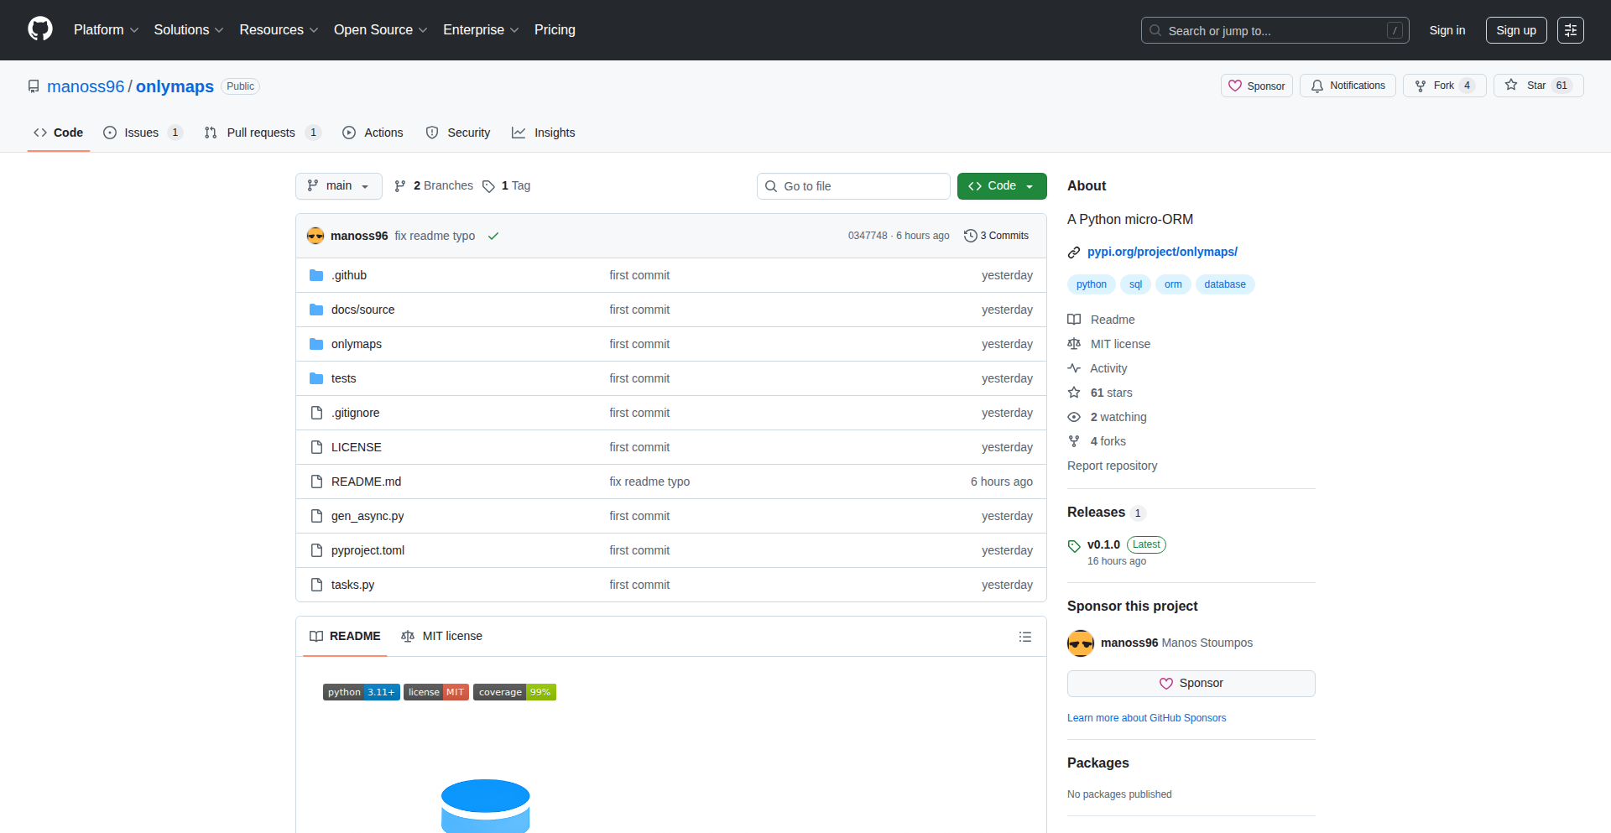The width and height of the screenshot is (1611, 833).
Task: Click the coverage 99% badge
Action: pos(514,692)
